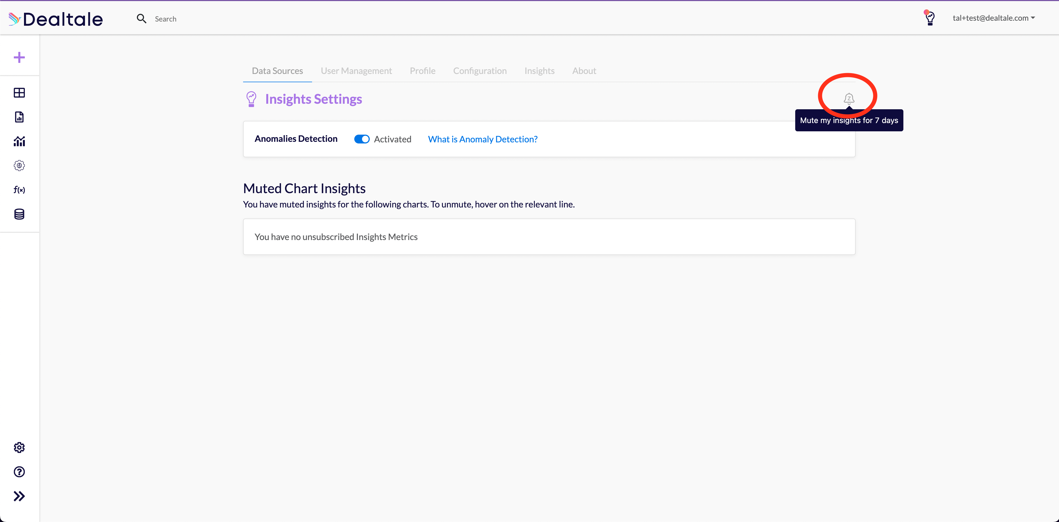Open the tal+test@dealtale.com account dropdown

click(x=993, y=18)
